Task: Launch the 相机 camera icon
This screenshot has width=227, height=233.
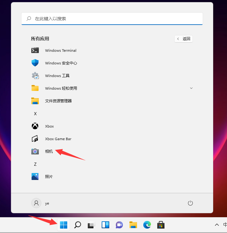Action: click(35, 151)
